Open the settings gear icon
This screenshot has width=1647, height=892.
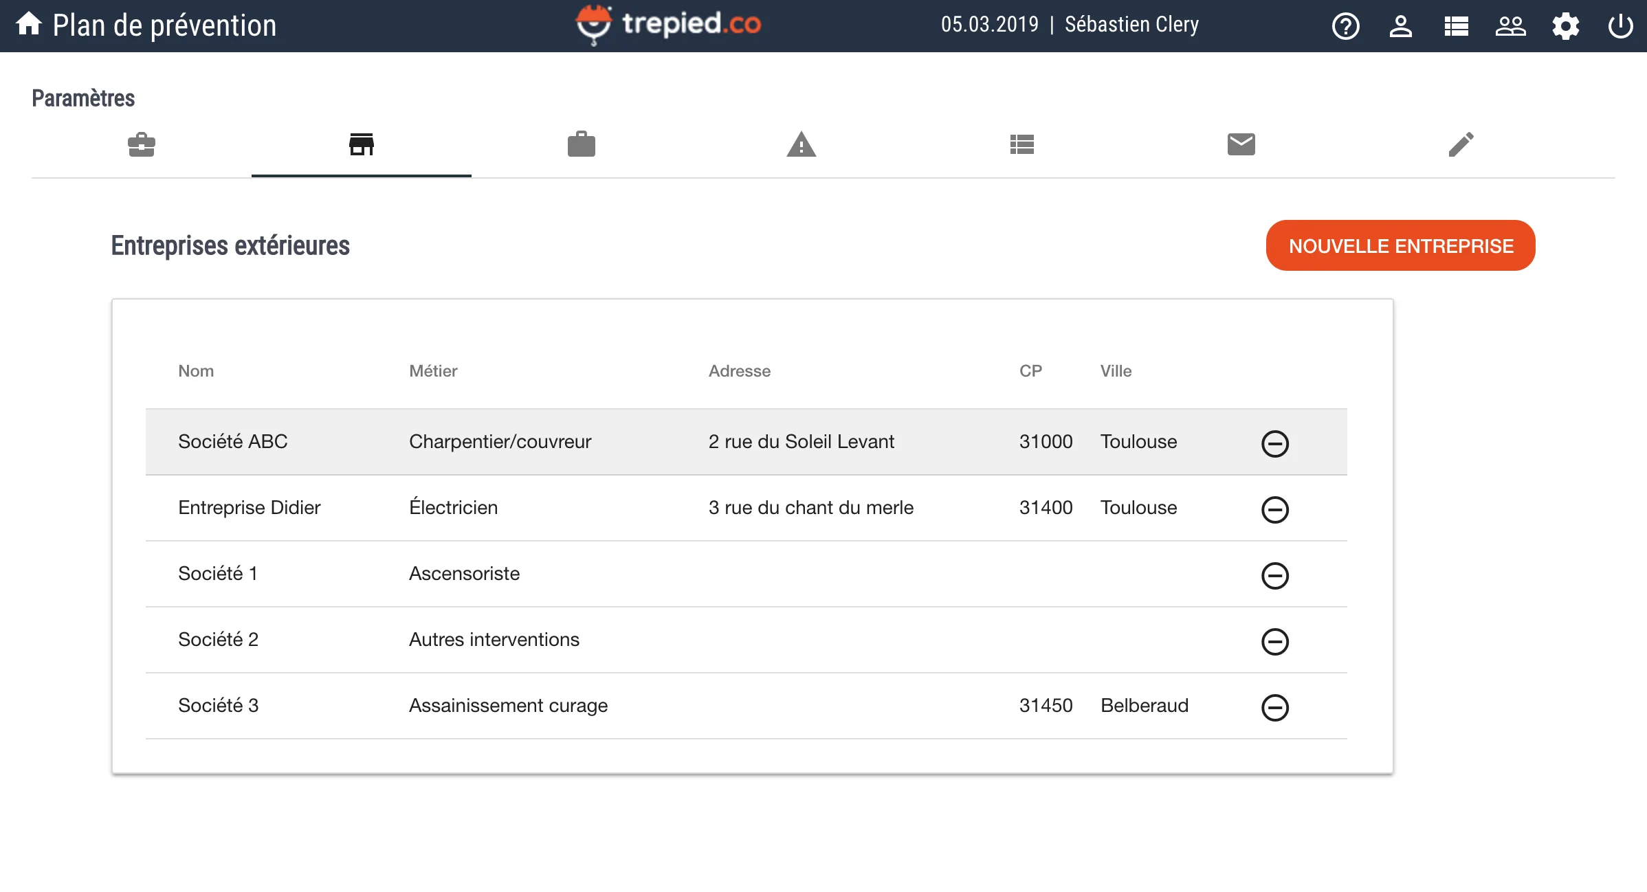pyautogui.click(x=1565, y=26)
